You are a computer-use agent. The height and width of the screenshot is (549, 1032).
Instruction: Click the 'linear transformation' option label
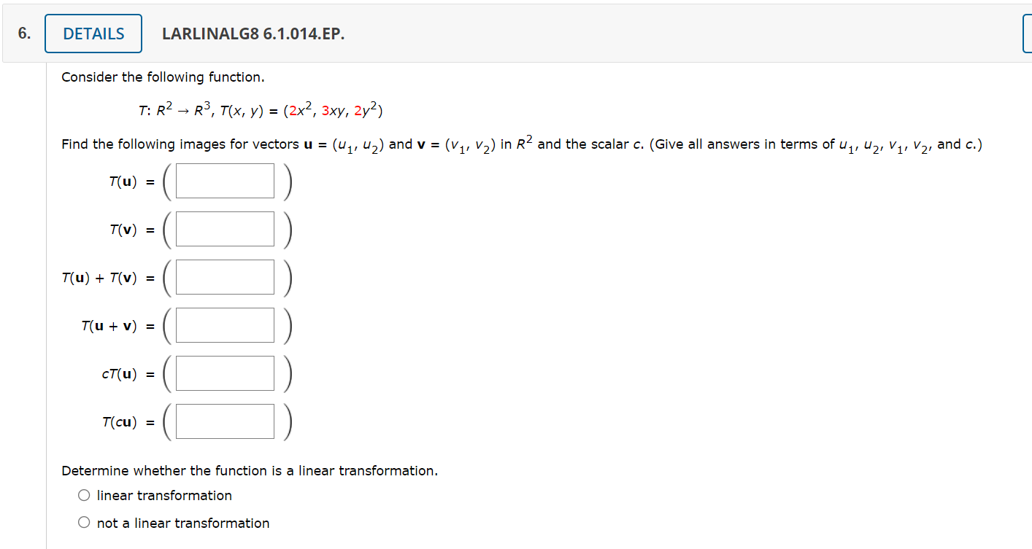point(163,495)
